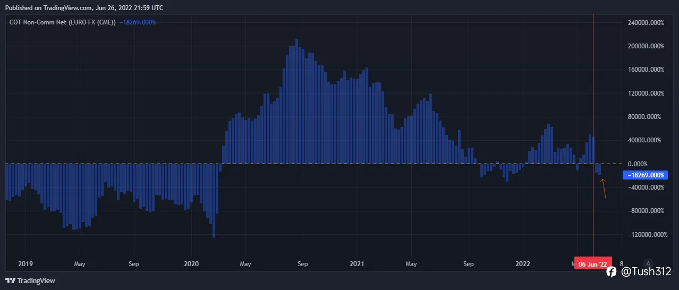
Task: Click the blue -18269.000% price label on axis
Action: click(x=644, y=175)
